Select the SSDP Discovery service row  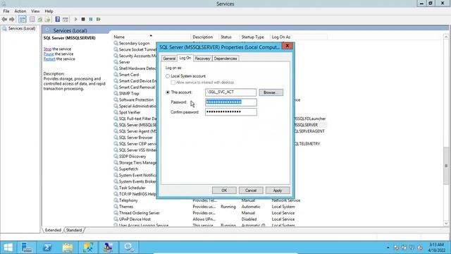click(x=135, y=157)
